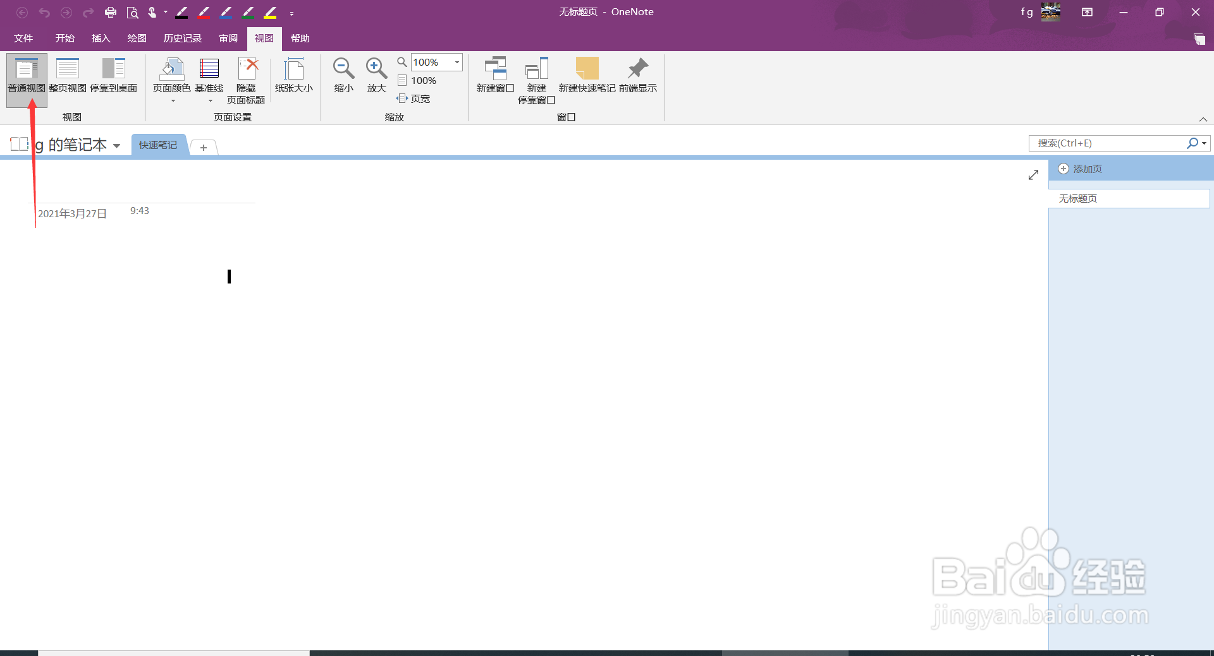Open the 文件 menu
The height and width of the screenshot is (656, 1214).
(x=23, y=39)
